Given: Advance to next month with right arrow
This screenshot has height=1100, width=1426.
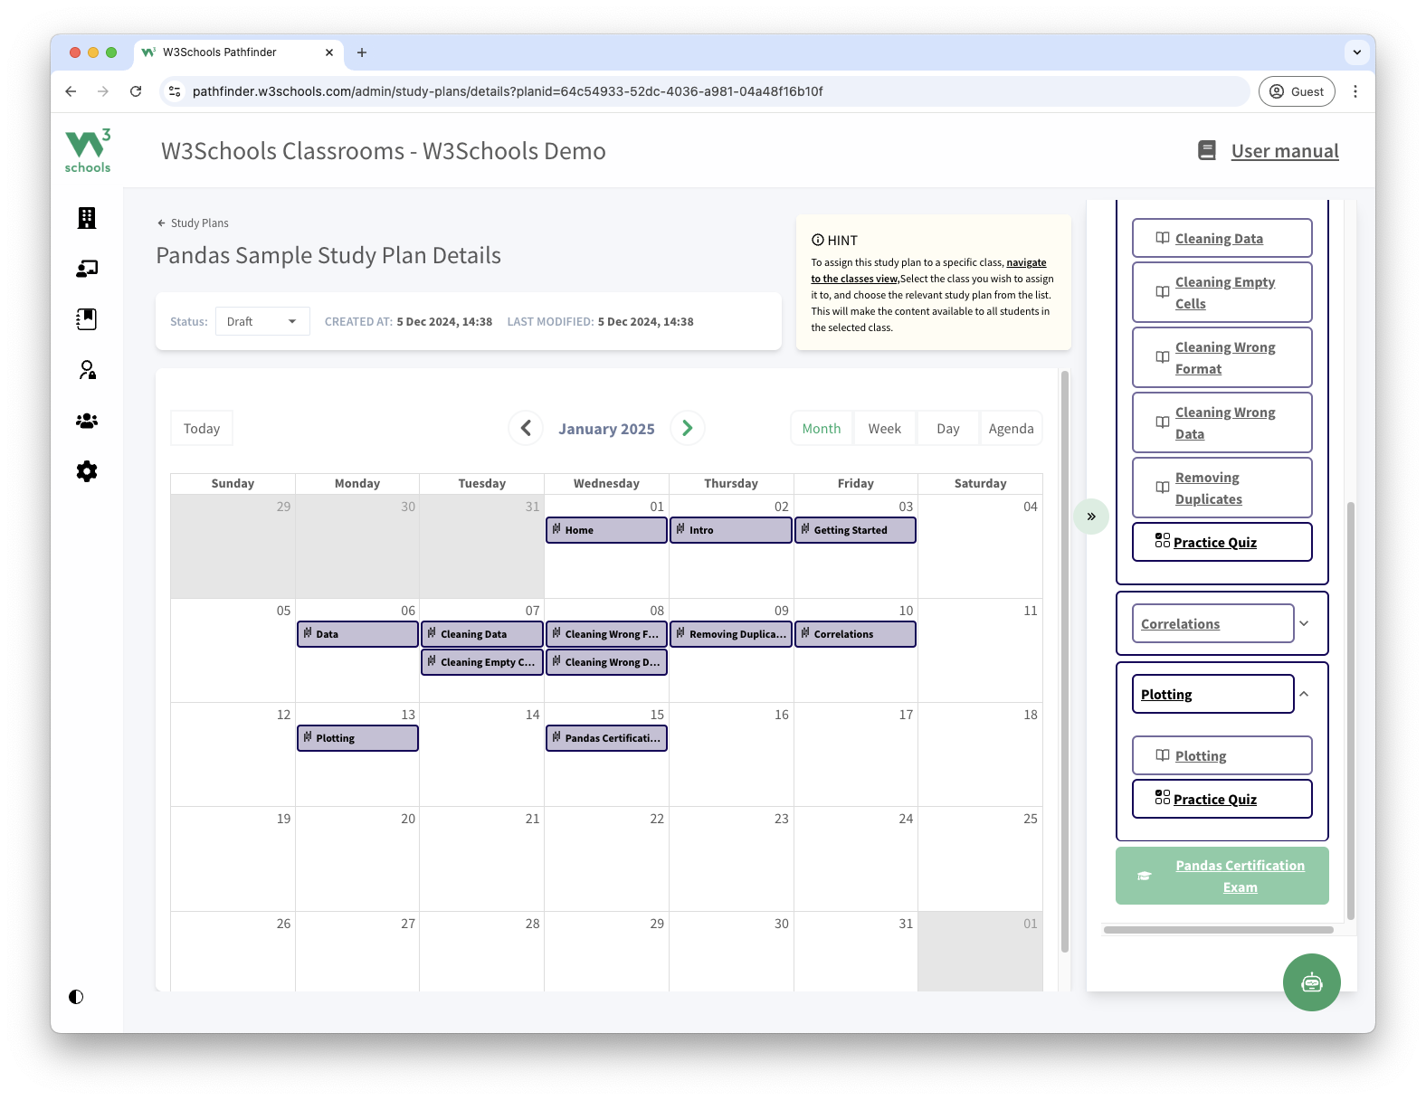Looking at the screenshot, I should point(687,428).
